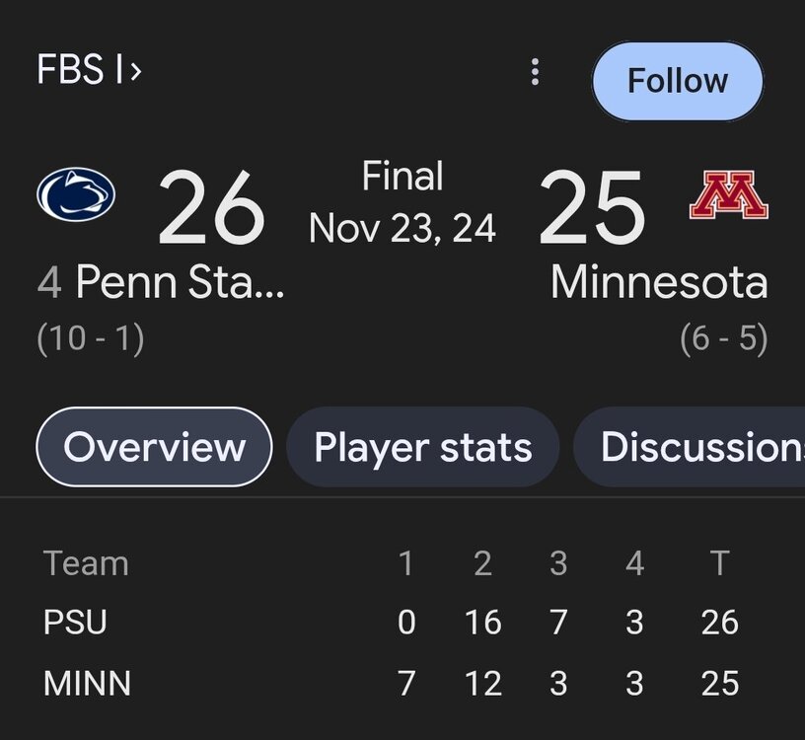Click Penn State's 10 - 1 record
The height and width of the screenshot is (740, 805).
(x=91, y=339)
